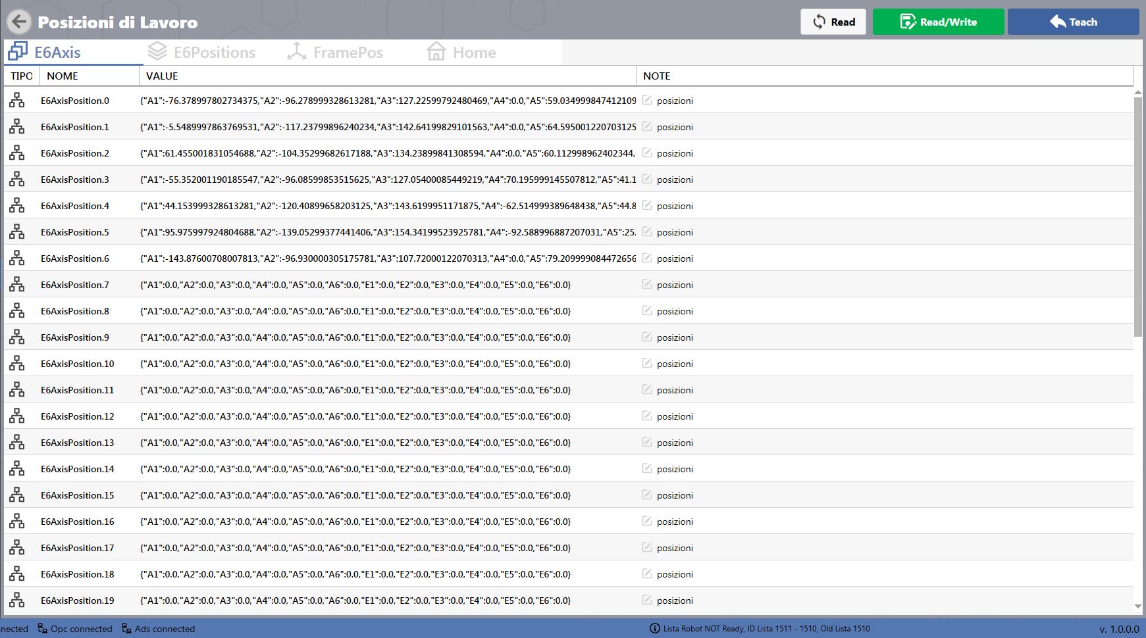Screen dimensions: 1146x638
Task: Click the TIPO column header
Action: 22,76
